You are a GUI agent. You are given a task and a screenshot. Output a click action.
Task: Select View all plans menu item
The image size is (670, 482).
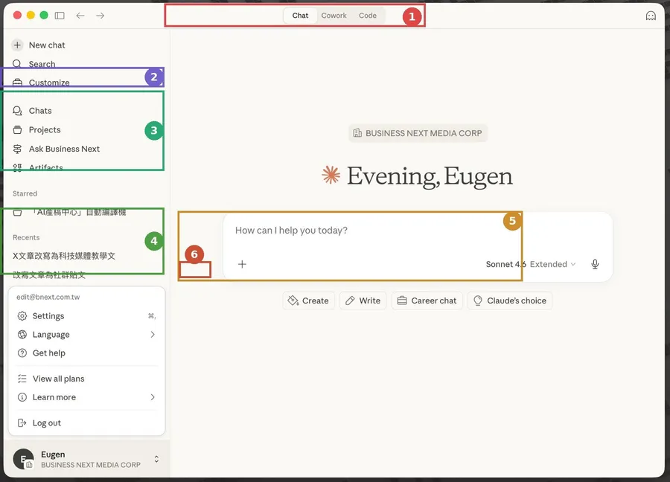[87, 379]
